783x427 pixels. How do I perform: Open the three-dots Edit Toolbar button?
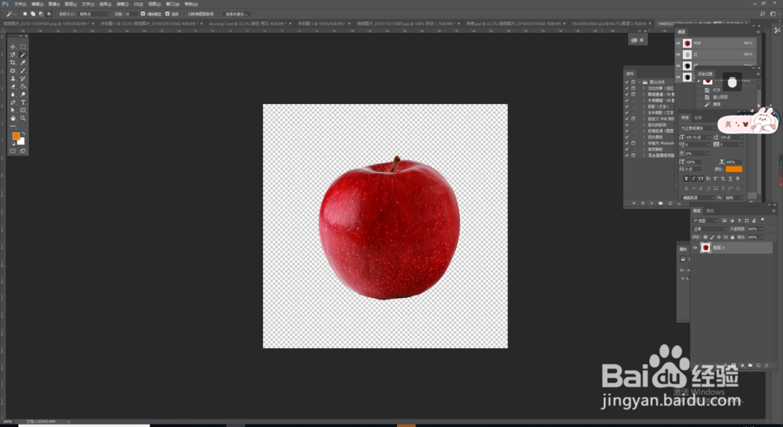coord(13,126)
